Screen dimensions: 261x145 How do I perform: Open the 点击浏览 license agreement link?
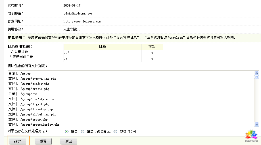73,29
